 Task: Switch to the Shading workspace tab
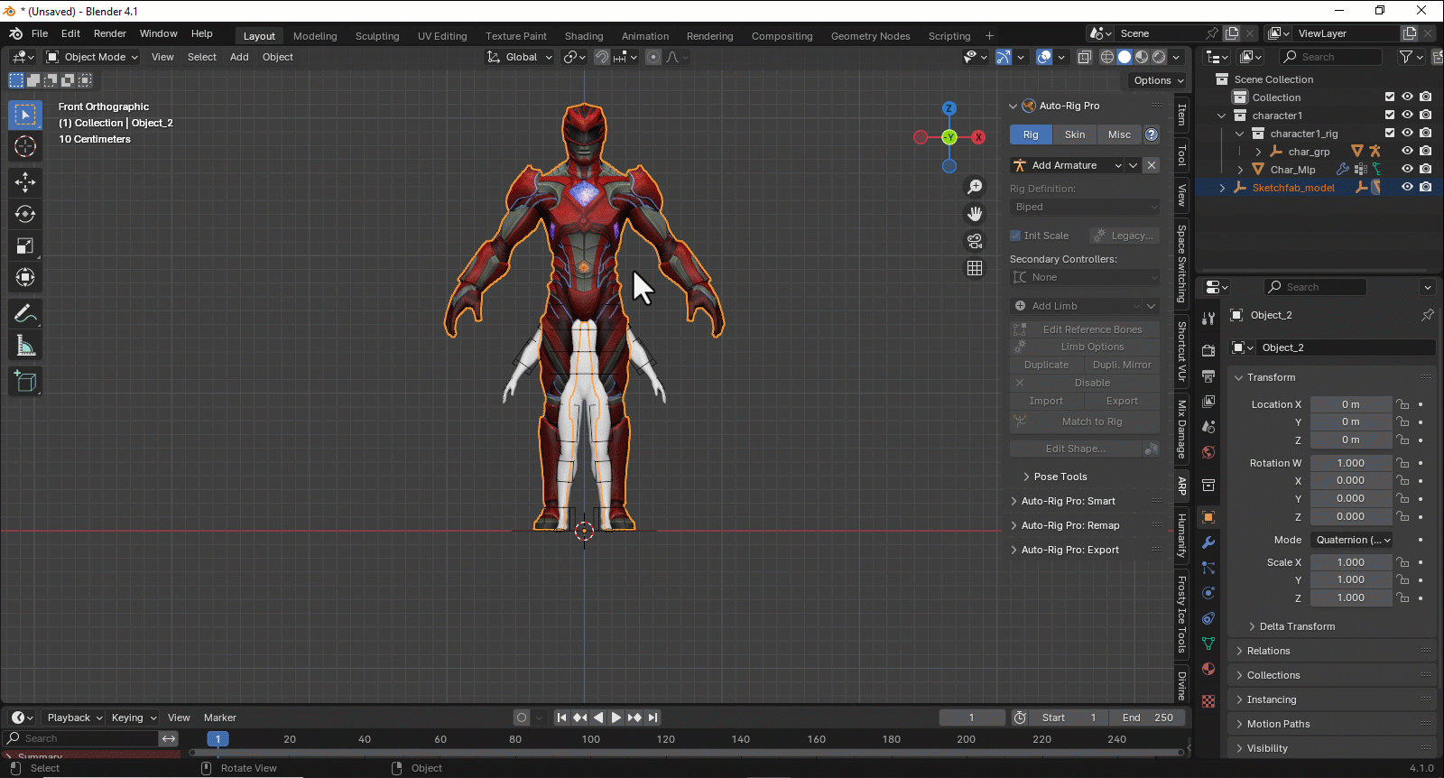[584, 36]
